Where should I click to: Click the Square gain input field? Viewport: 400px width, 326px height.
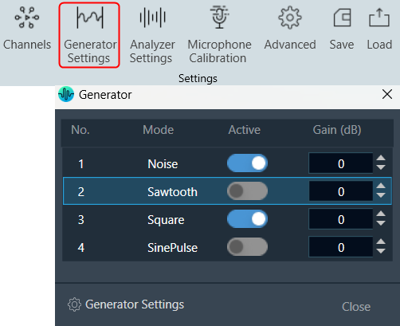[341, 219]
